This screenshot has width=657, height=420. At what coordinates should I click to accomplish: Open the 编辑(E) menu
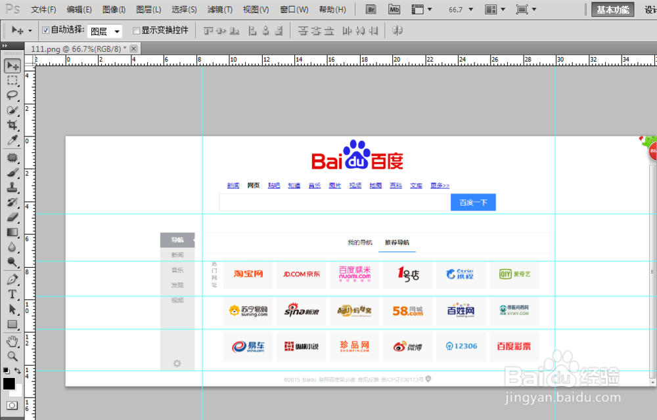point(79,9)
